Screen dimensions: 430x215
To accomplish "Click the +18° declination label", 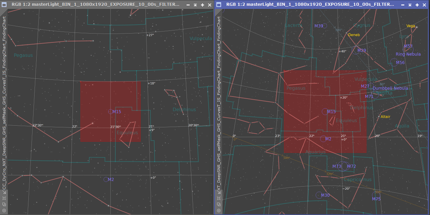I will [x=152, y=83].
